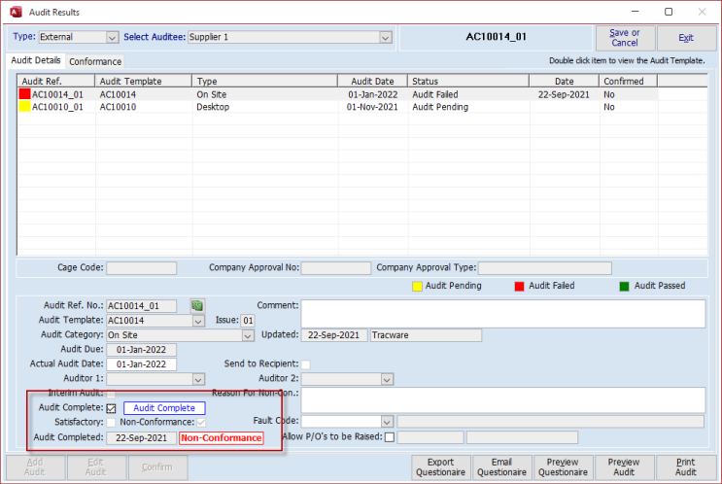
Task: Maximize the Audit Results window
Action: click(669, 12)
